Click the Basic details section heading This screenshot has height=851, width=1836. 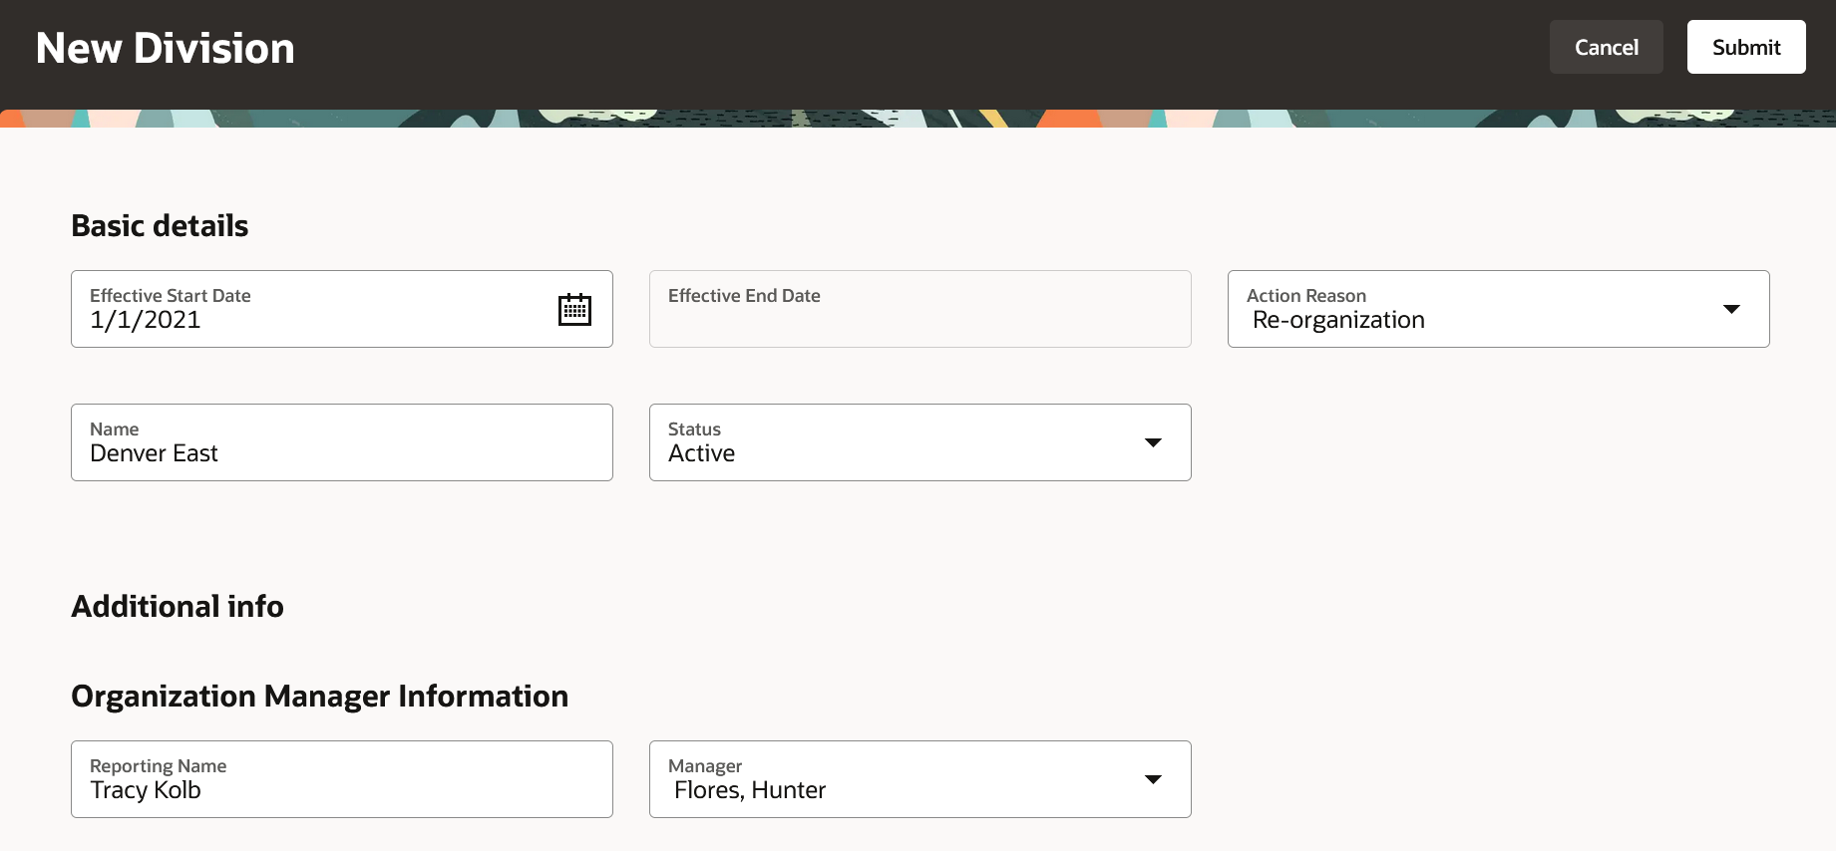point(160,226)
